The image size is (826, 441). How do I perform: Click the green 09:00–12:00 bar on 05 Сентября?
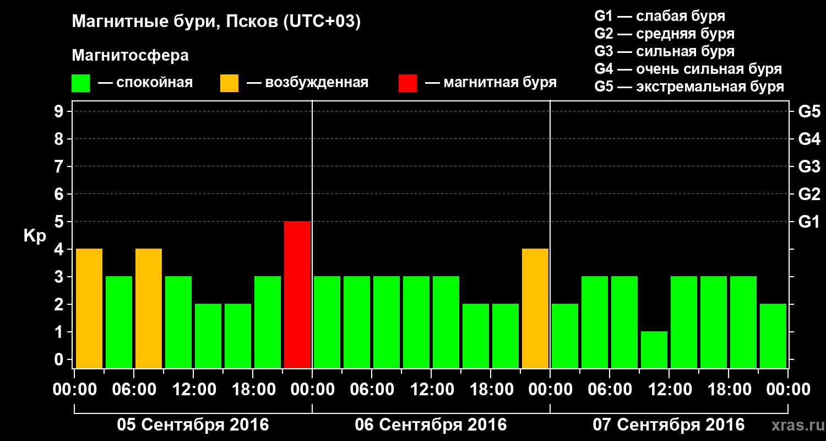coord(178,322)
